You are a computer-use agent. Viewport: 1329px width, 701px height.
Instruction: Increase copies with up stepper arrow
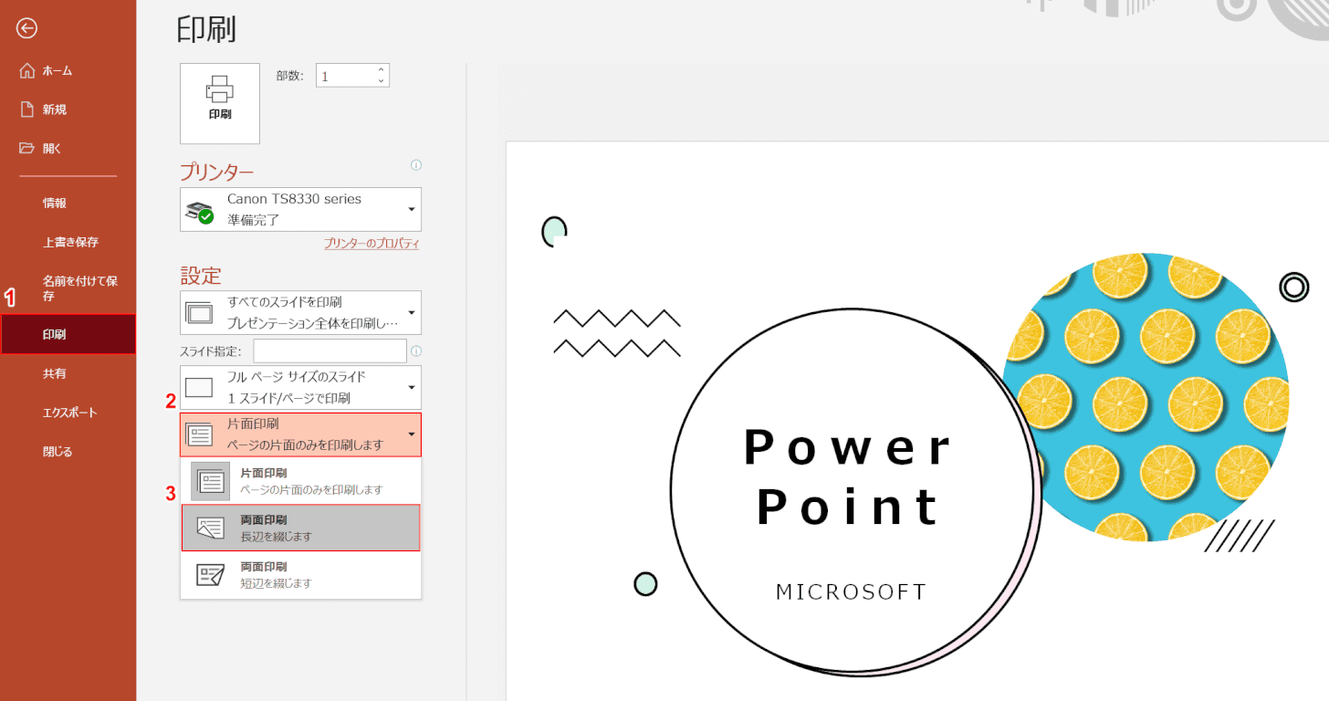click(x=382, y=70)
